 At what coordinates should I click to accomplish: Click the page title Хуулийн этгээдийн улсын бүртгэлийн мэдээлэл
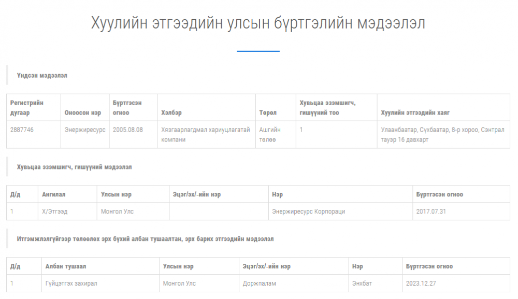258,23
